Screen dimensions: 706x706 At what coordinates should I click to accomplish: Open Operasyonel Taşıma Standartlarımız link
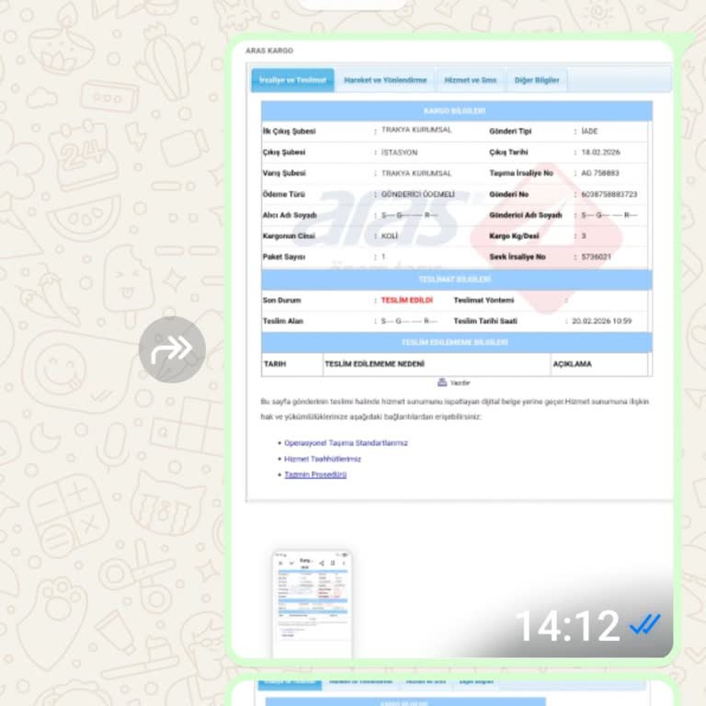tap(346, 443)
